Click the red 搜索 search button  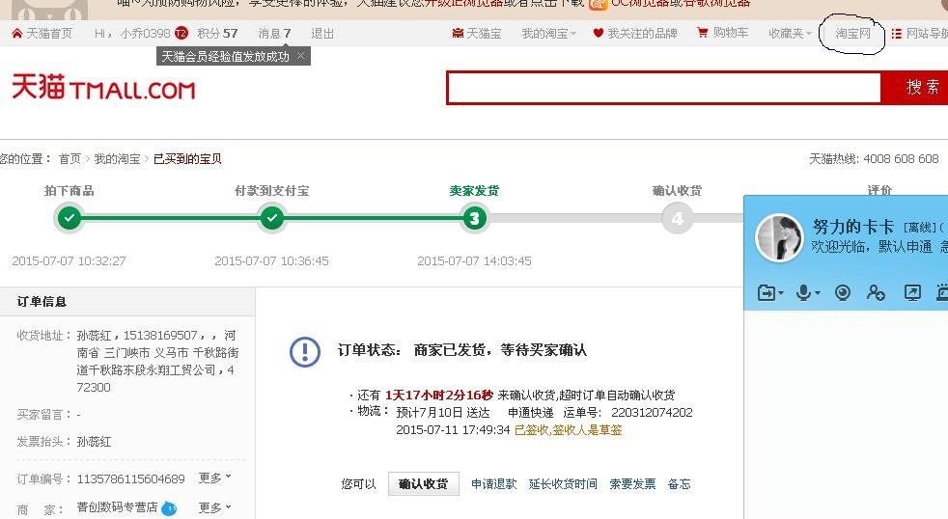pos(914,88)
